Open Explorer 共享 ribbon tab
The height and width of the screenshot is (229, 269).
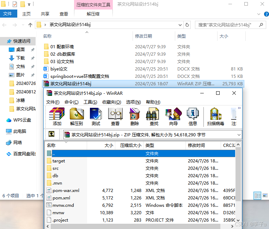(45, 14)
